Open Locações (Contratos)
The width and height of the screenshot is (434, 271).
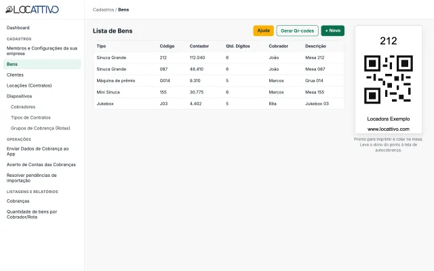[29, 85]
